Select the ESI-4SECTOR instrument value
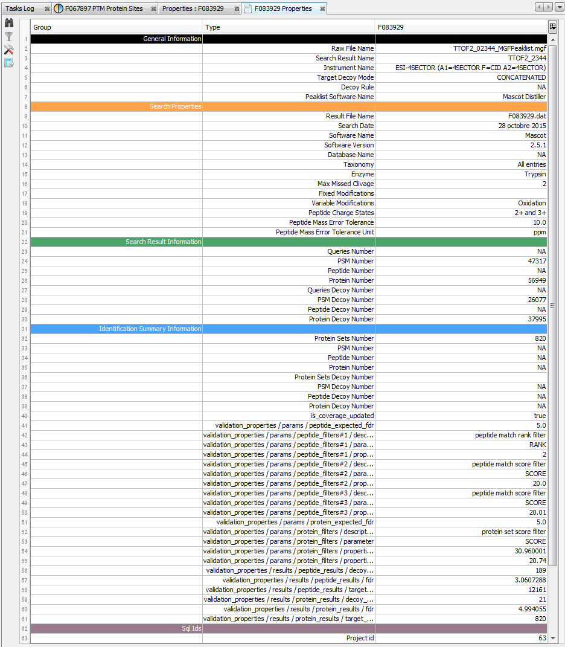The width and height of the screenshot is (565, 647). pos(461,68)
